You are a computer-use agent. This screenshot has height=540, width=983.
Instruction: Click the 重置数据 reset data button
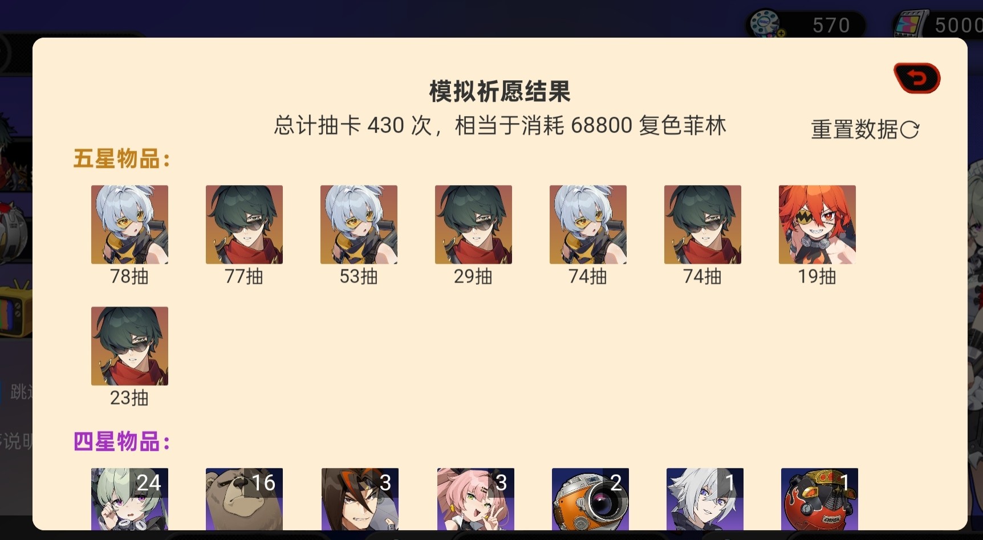(x=864, y=130)
